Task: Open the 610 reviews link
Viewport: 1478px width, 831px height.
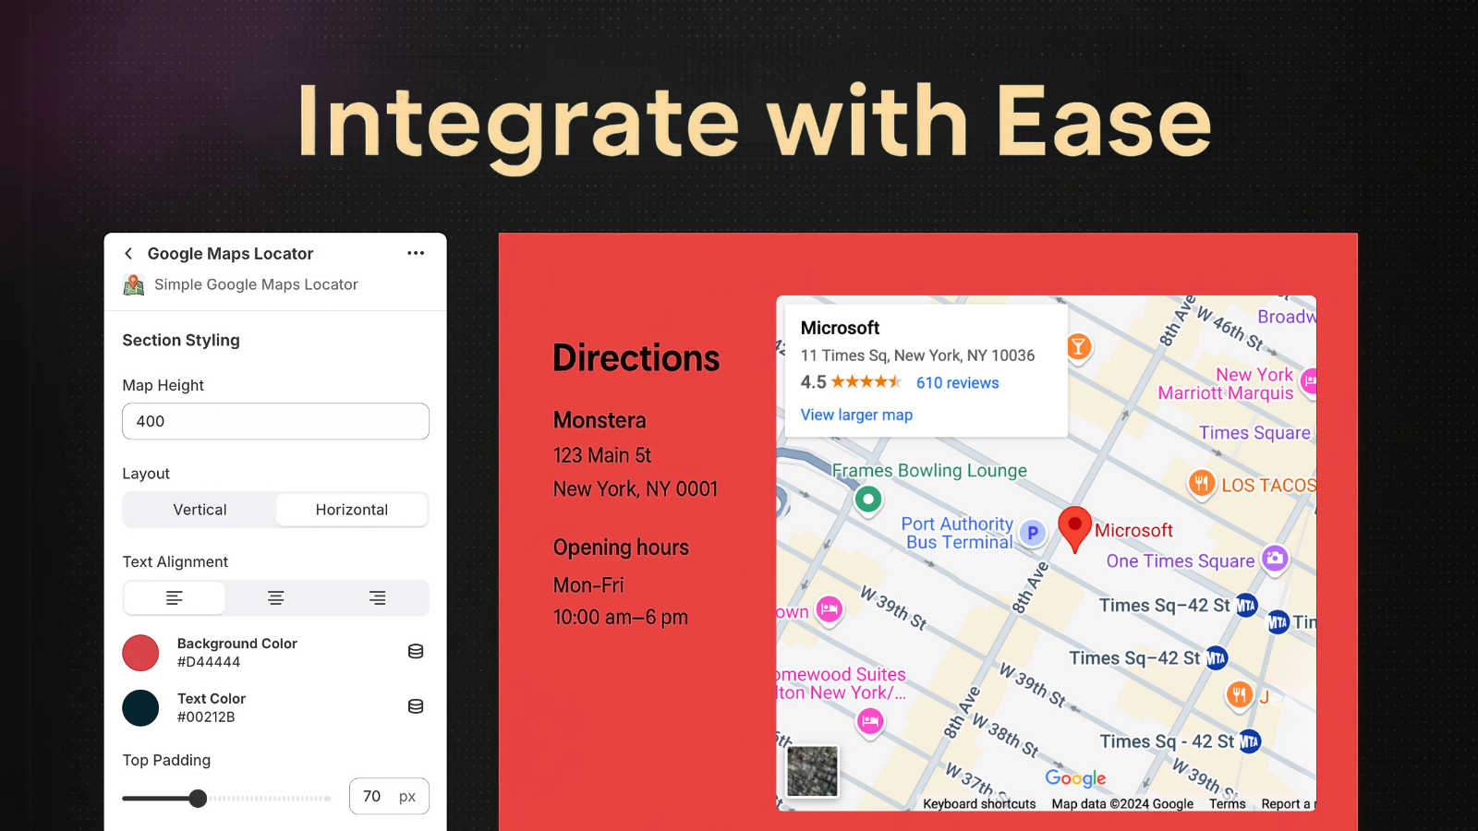Action: 957,383
